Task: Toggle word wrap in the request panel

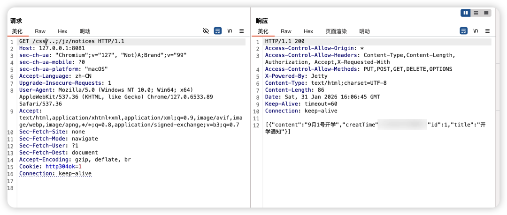Action: [218, 31]
